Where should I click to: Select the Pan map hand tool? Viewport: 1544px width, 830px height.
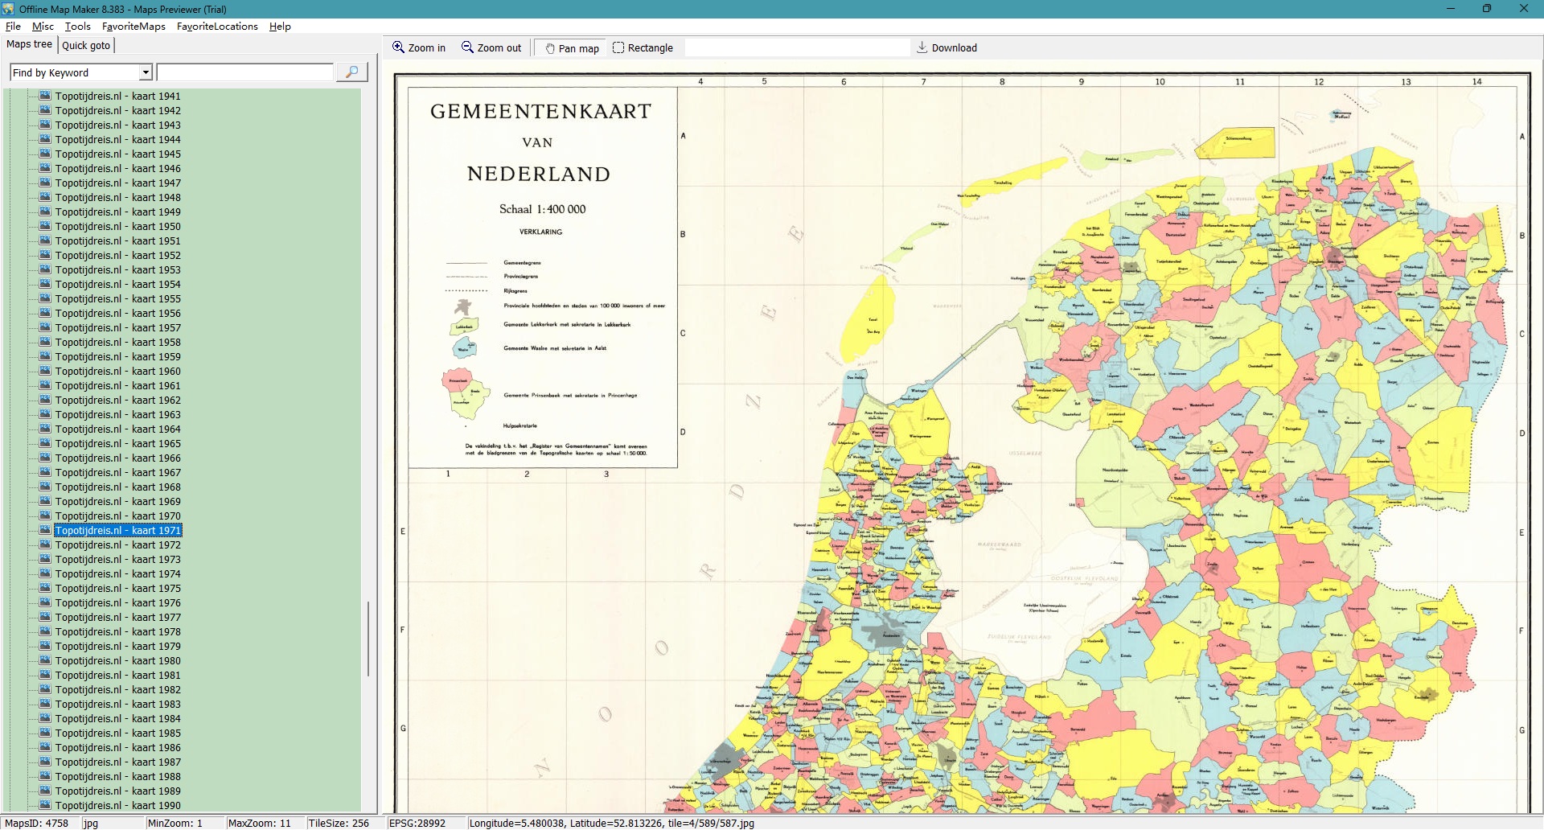point(550,48)
